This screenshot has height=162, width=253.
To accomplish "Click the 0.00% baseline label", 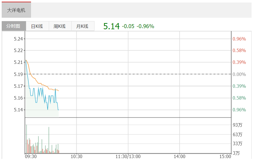I will [239, 74].
